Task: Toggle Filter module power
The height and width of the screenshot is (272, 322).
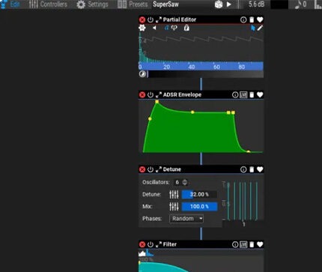Action: point(151,244)
